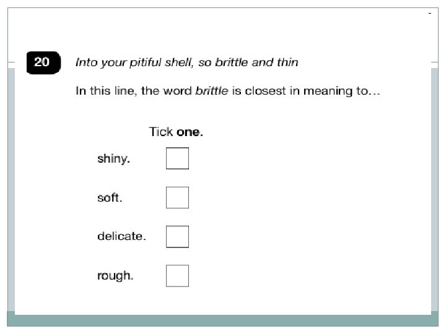Screen dimensions: 446x334
Task: Click italic 'brittle' in the question sentence
Action: tap(212, 90)
